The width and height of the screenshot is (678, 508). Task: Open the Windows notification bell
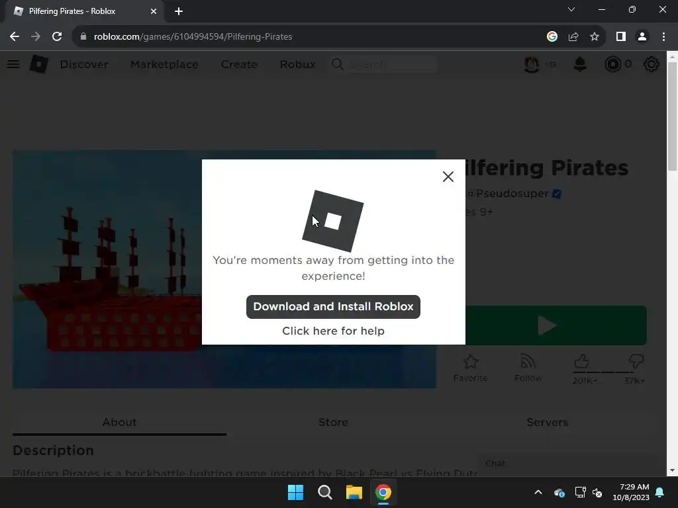pyautogui.click(x=660, y=492)
